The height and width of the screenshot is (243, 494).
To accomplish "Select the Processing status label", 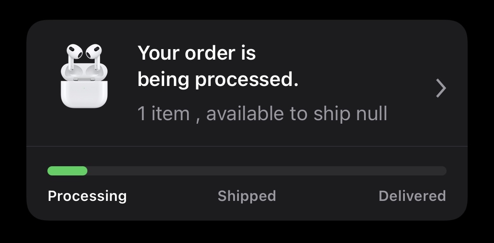I will point(87,196).
